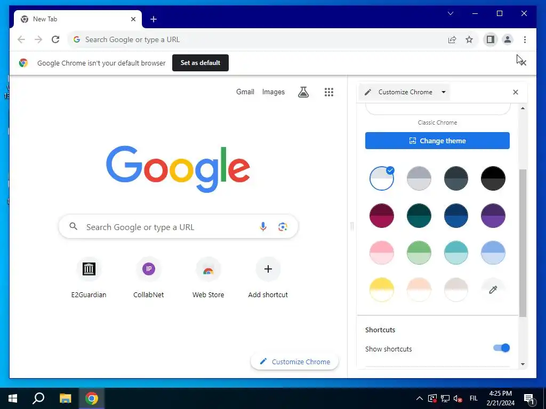The height and width of the screenshot is (409, 546).
Task: Start voice search with the microphone
Action: click(263, 227)
